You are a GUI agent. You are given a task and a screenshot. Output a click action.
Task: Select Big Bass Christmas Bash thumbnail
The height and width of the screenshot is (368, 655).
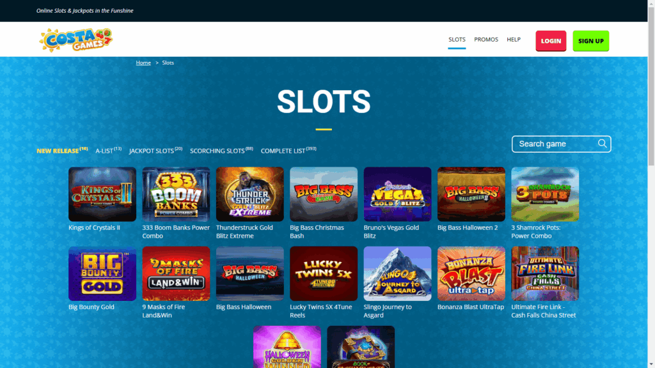(x=324, y=194)
